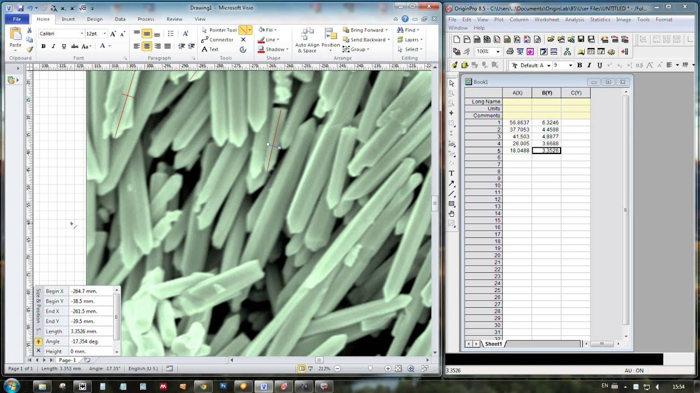Click Windows Start button on taskbar

click(11, 386)
